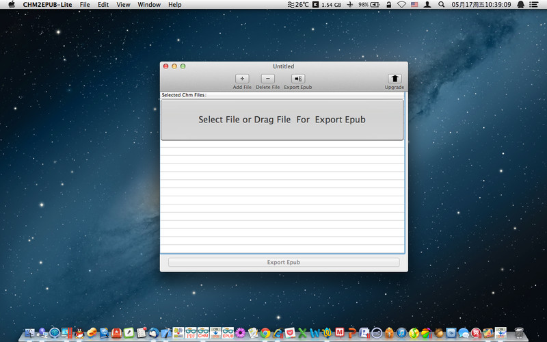Click the Add File plus icon
The height and width of the screenshot is (342, 547).
(x=242, y=79)
